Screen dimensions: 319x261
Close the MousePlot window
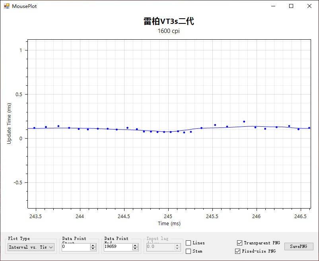pos(309,6)
